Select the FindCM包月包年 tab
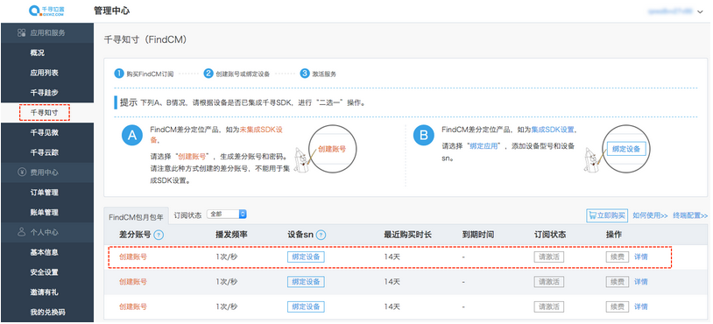The width and height of the screenshot is (713, 324). [136, 217]
